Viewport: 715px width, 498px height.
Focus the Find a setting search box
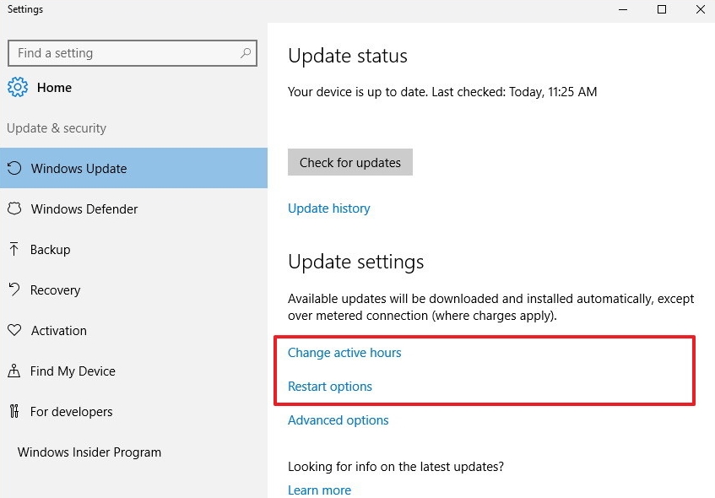(122, 52)
